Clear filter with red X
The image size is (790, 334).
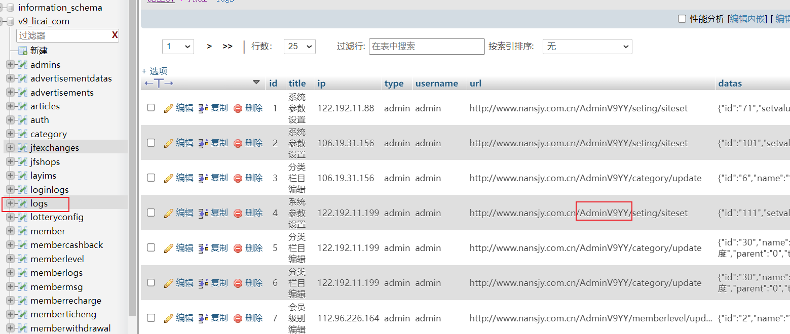tap(115, 35)
